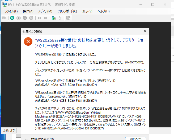This screenshot has height=140, width=174.
Task: Open the 操作(A) menu
Action: pyautogui.click(x=28, y=11)
